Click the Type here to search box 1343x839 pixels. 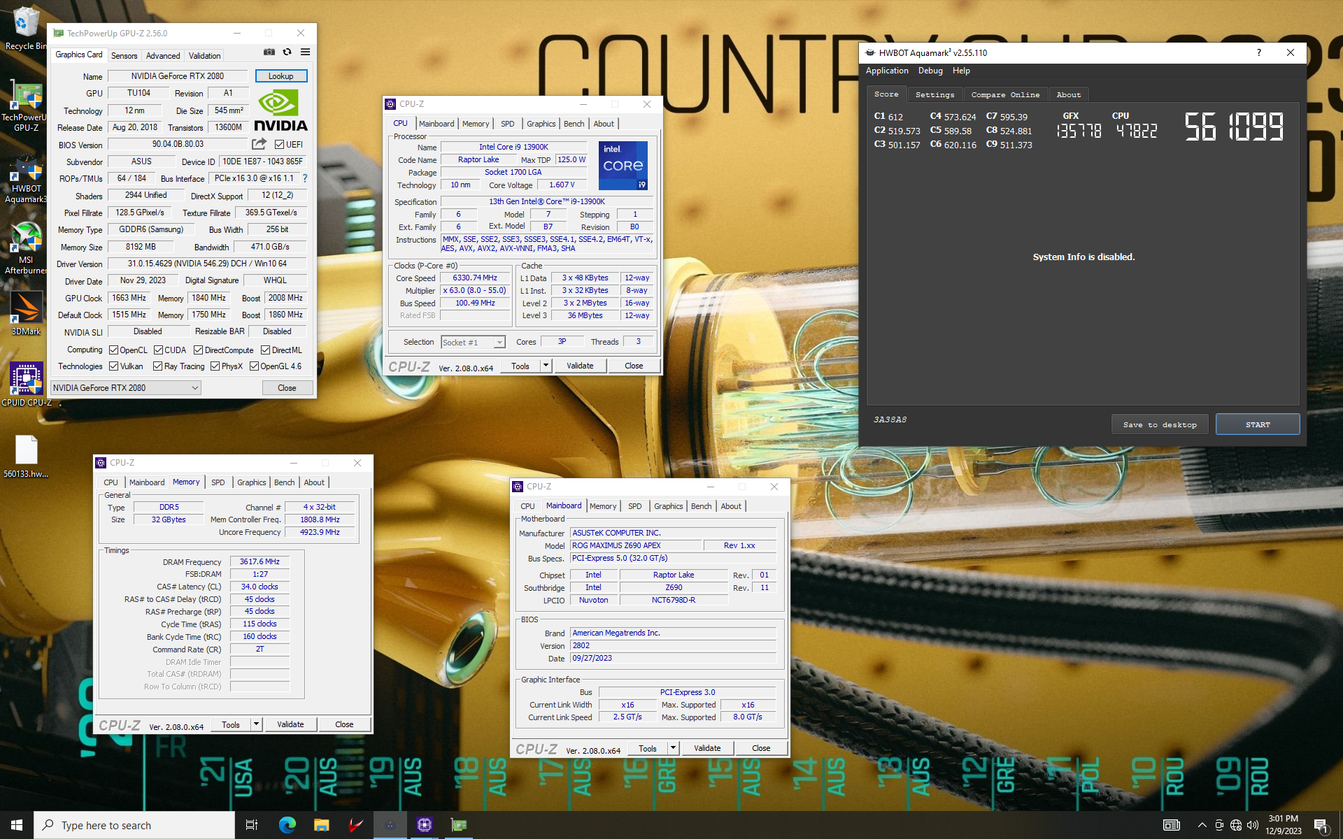coord(134,825)
